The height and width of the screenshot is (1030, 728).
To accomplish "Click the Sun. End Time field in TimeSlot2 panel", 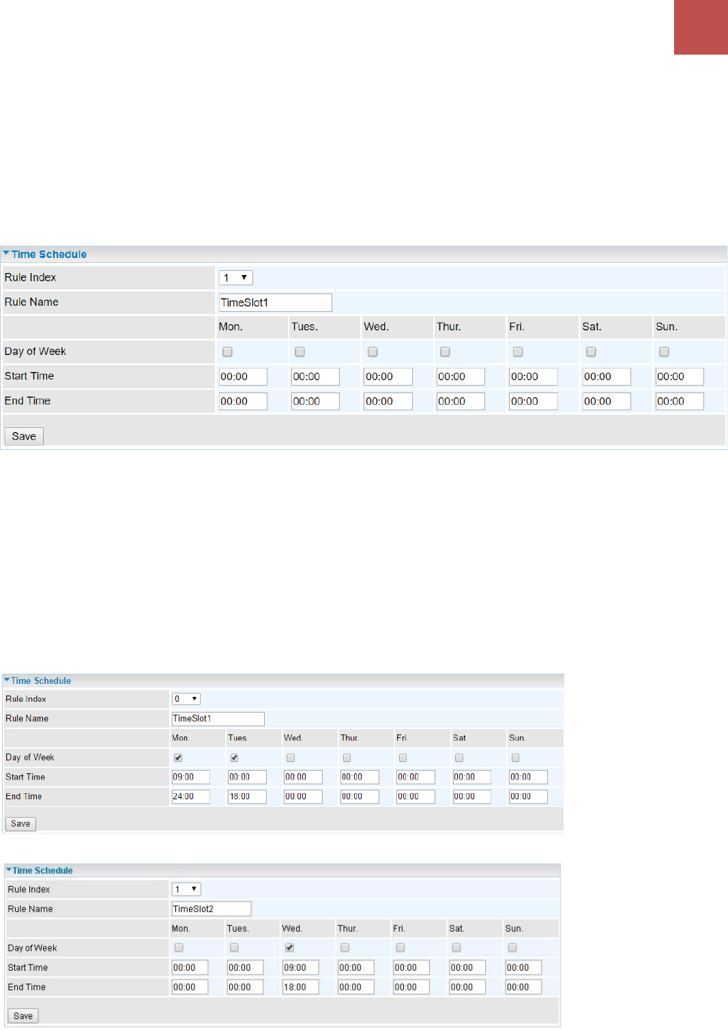I will click(x=523, y=987).
